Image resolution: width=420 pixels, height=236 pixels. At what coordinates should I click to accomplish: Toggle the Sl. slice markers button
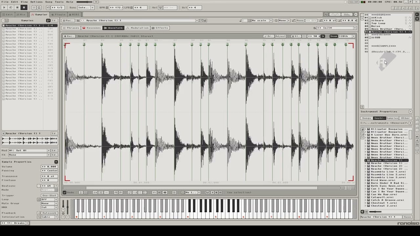tap(296, 36)
